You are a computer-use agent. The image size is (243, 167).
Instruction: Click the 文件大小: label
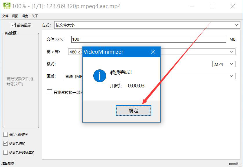click(x=55, y=39)
